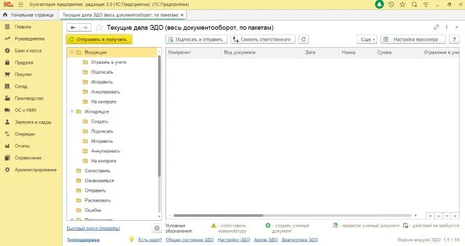This screenshot has height=246, width=465.
Task: Refresh the list with green arrow button
Action: coord(304,39)
